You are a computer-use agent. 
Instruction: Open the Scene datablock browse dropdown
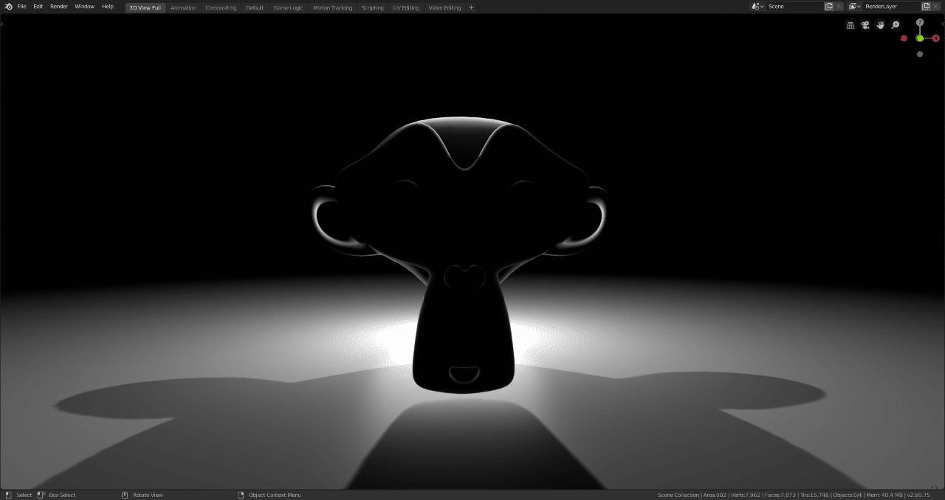757,6
